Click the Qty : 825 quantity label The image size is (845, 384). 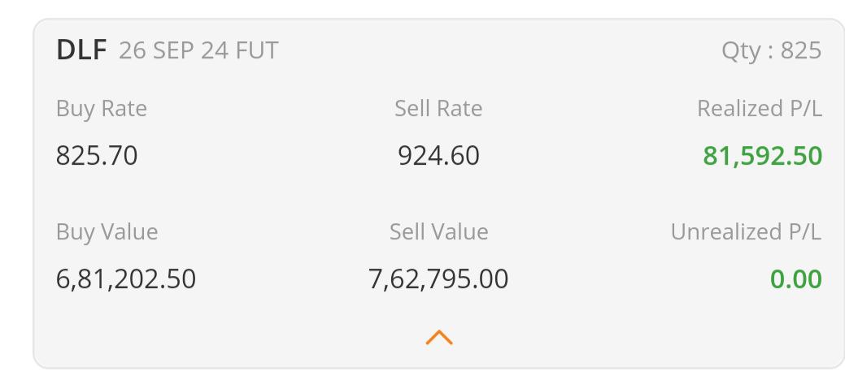point(771,51)
